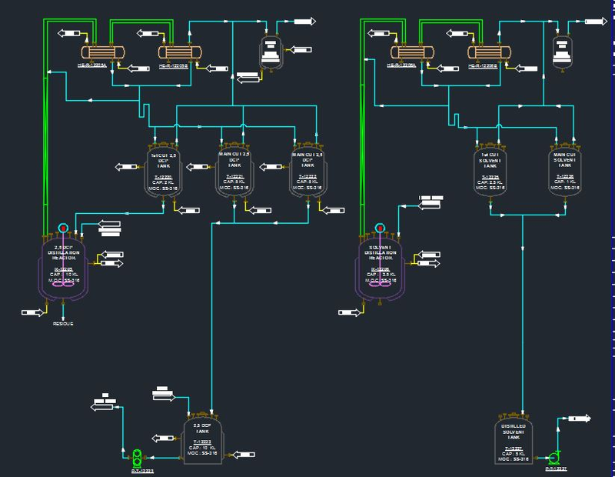Image resolution: width=615 pixels, height=477 pixels.
Task: Select Main Cut 2,5 DCP tank T-12221
Action: 233,169
